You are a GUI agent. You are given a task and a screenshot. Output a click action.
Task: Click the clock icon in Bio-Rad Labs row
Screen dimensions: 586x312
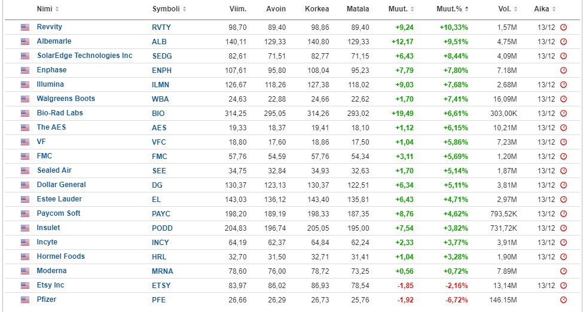click(x=563, y=113)
